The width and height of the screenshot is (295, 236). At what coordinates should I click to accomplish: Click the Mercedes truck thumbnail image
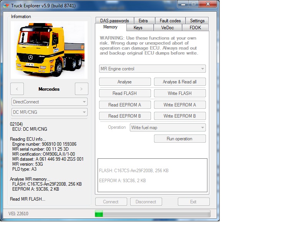point(49,50)
